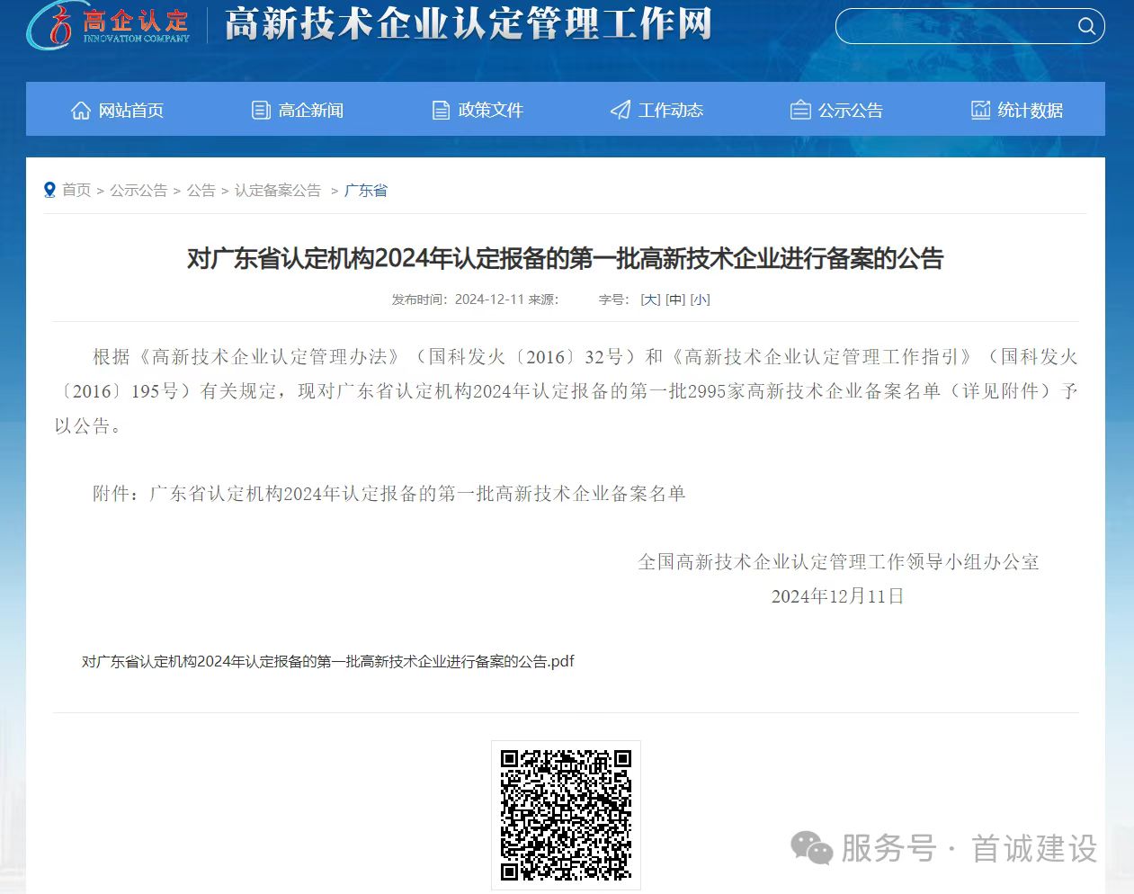Set font size to medium [中]
1134x894 pixels.
coord(675,299)
